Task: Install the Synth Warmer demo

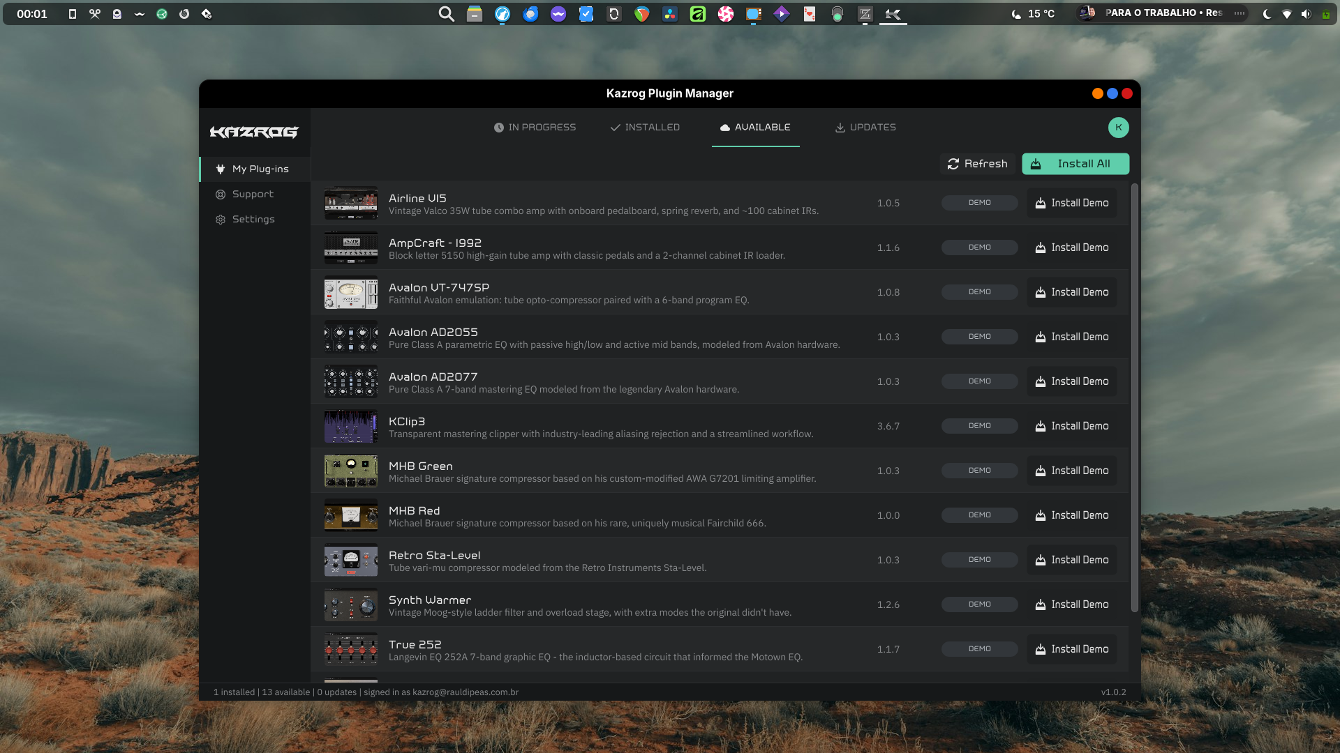Action: [x=1071, y=604]
